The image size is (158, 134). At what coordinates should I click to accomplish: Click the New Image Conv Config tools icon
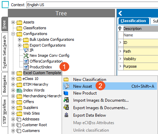26,55
